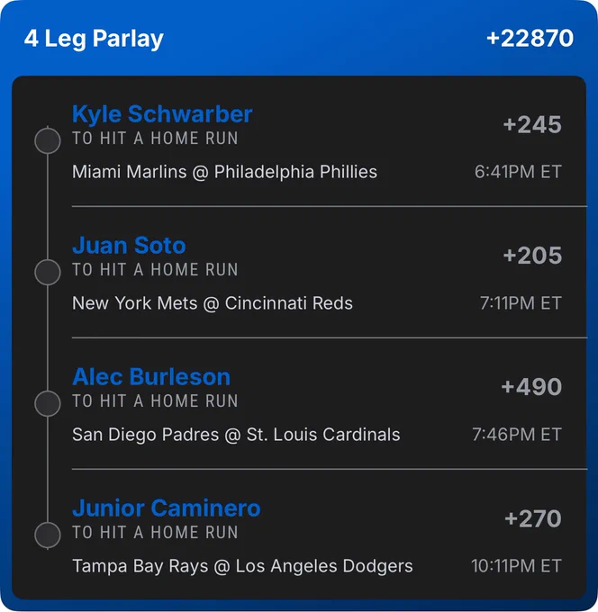598x612 pixels.
Task: Click the 6:41PM ET game time
Action: 519,172
